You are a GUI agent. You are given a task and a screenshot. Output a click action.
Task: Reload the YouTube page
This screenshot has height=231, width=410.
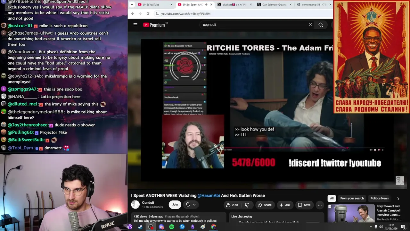click(148, 14)
